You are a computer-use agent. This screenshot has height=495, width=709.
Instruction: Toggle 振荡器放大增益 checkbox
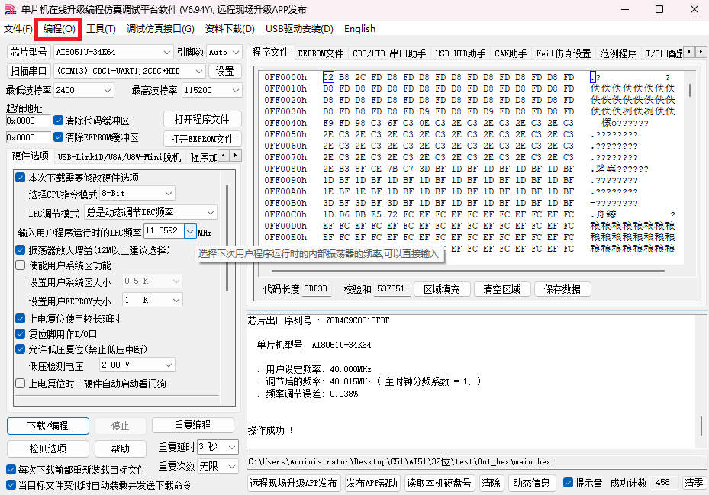(20, 250)
